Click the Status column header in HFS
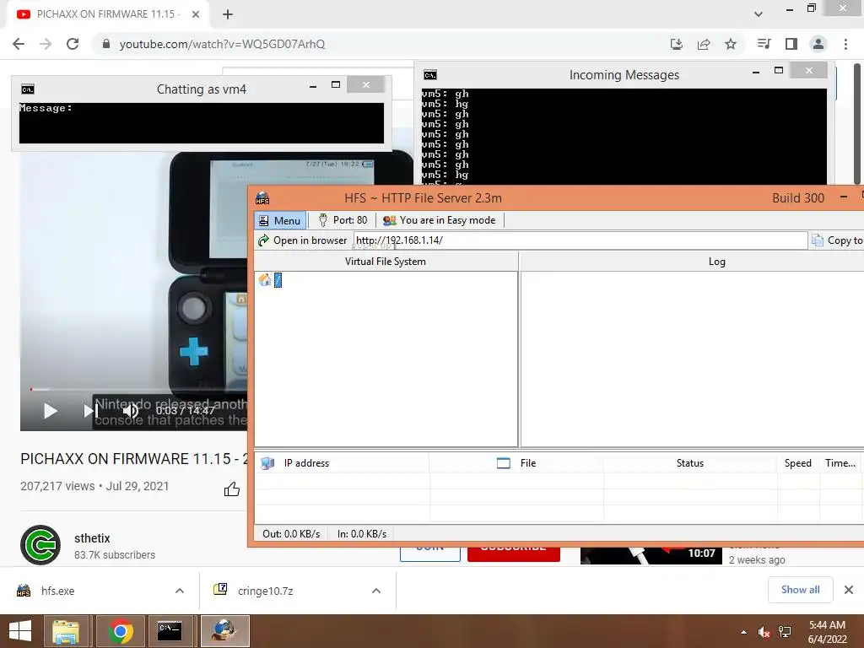The image size is (864, 648). point(690,463)
